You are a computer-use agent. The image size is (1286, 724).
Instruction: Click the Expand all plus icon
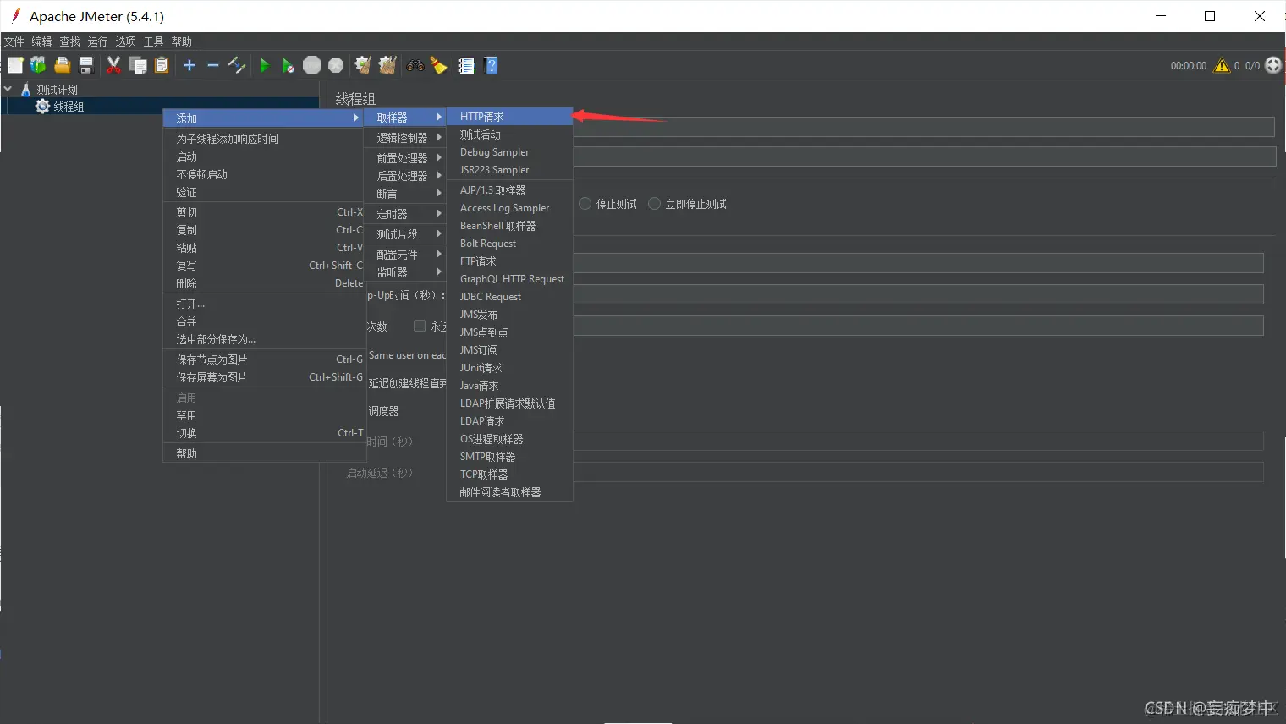(189, 65)
